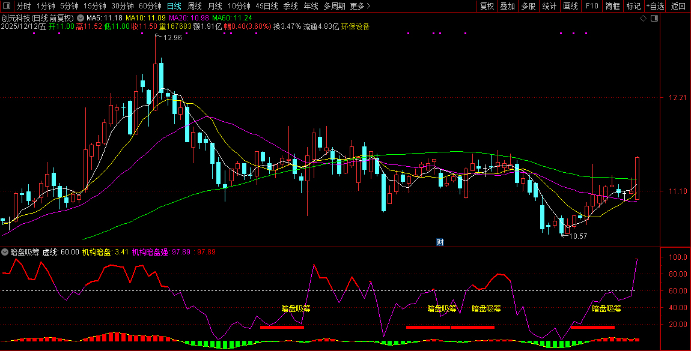This screenshot has width=691, height=351.
Task: Click the 返回 back button
Action: (x=678, y=6)
